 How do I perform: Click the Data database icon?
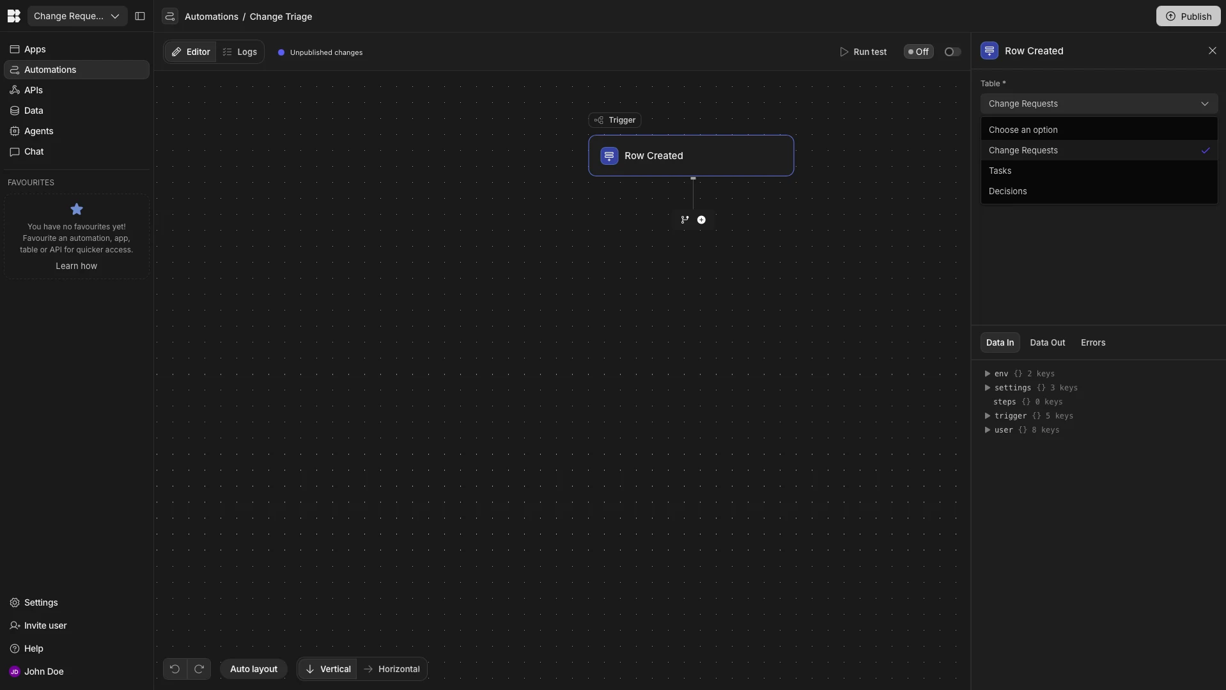tap(14, 110)
